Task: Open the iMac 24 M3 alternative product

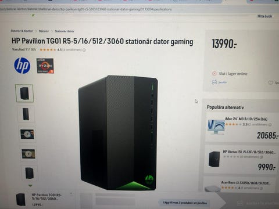Action: [x=246, y=119]
